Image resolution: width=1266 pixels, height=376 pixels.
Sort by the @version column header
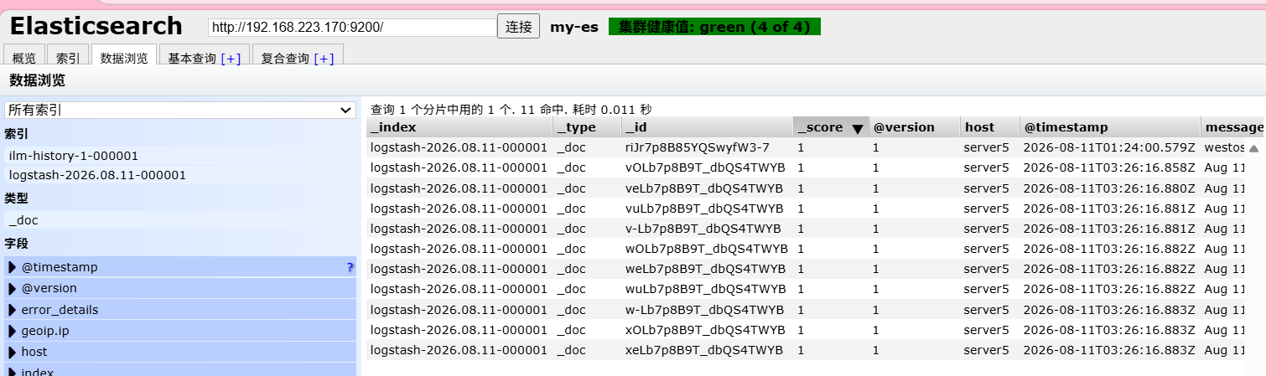click(x=915, y=127)
